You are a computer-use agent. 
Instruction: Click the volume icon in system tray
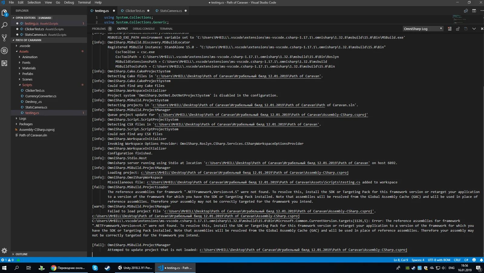point(444,268)
